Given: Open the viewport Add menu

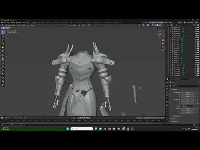Looking at the screenshot, I should click(28, 25).
